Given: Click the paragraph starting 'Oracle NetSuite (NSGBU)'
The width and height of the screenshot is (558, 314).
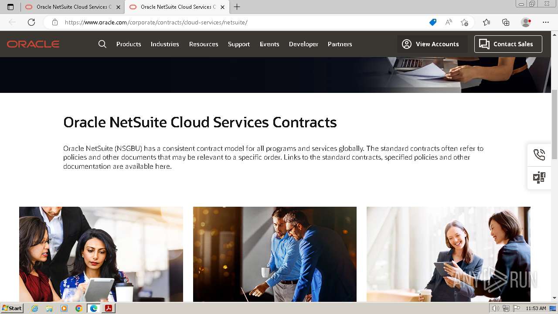Looking at the screenshot, I should coord(273,157).
